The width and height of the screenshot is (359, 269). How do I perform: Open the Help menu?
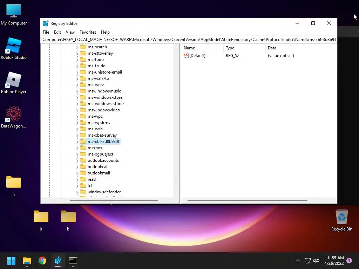tap(105, 32)
